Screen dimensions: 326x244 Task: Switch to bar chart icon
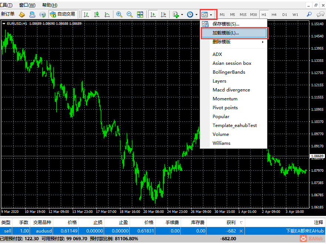click(86, 14)
